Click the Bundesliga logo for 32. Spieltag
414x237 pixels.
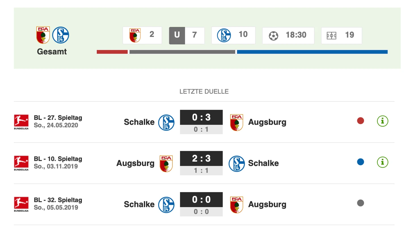tap(21, 204)
